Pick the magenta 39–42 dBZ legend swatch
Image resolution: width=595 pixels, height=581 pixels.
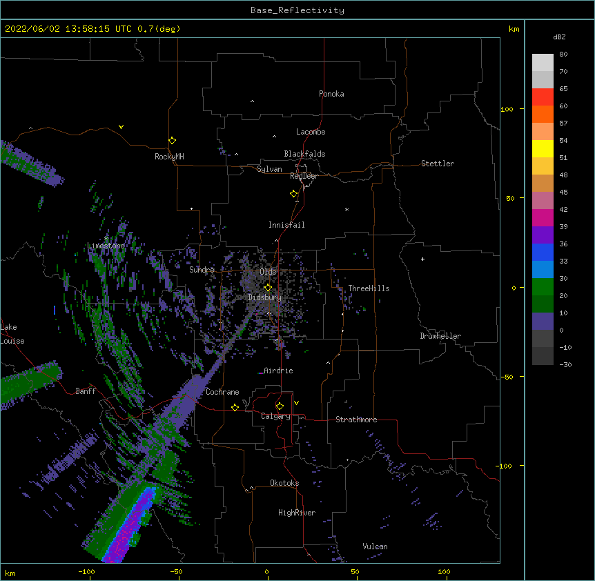click(x=543, y=217)
